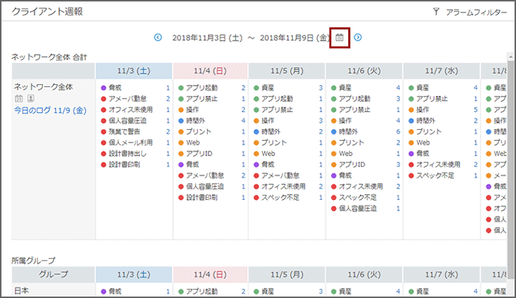
Task: Click 操作 alarm on 11/4
Action: pyautogui.click(x=192, y=110)
